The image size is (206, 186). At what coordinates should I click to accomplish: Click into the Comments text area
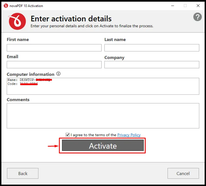click(103, 116)
